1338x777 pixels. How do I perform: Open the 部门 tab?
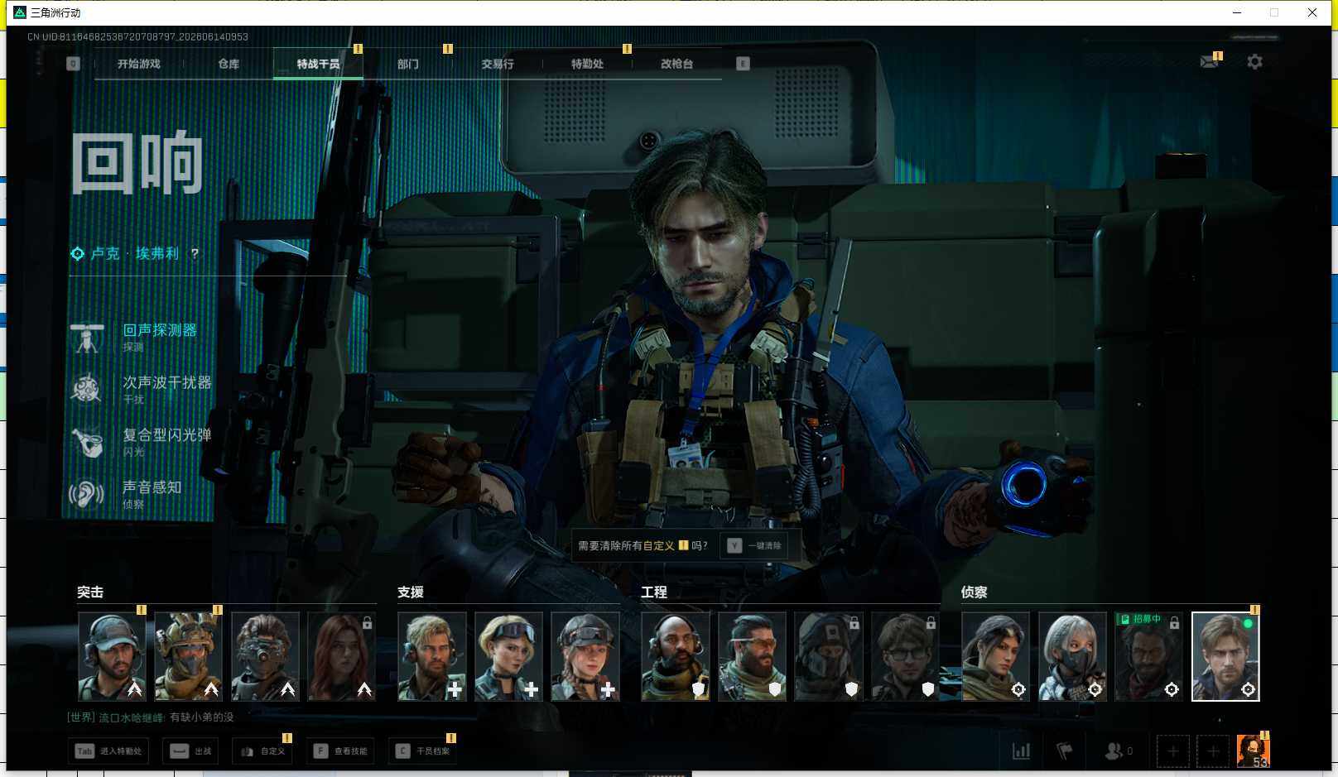(407, 64)
